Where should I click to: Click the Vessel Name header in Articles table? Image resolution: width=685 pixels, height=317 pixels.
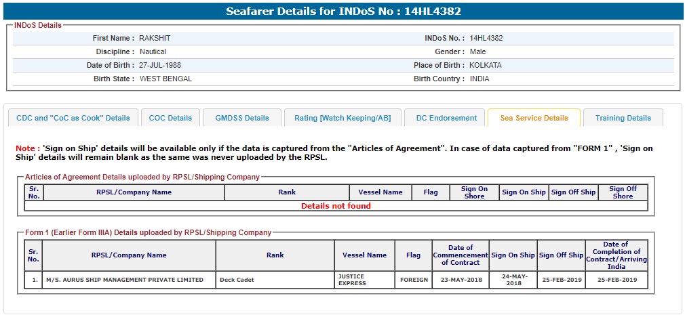380,192
